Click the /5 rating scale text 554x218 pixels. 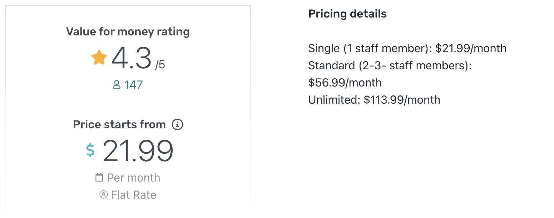click(x=160, y=65)
